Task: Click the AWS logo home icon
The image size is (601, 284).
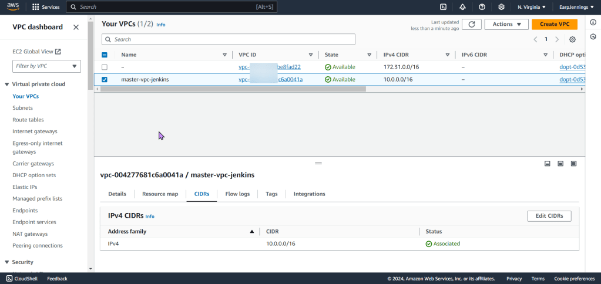Action: point(14,7)
